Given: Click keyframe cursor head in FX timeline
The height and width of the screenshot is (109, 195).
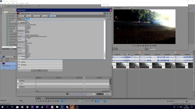Looking at the screenshot, I should click(x=84, y=78).
